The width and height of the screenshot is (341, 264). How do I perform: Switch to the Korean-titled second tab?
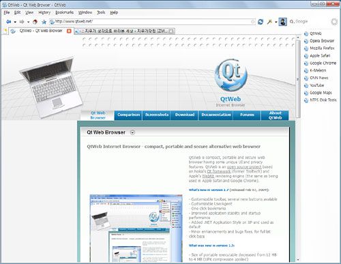[x=125, y=31]
